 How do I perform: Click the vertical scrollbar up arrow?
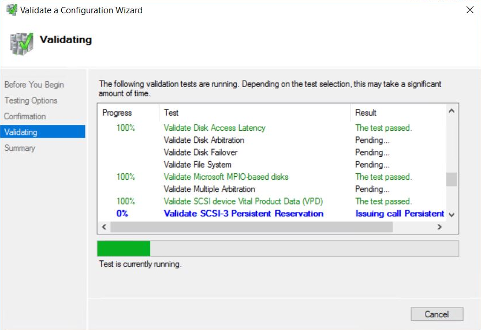click(x=452, y=111)
